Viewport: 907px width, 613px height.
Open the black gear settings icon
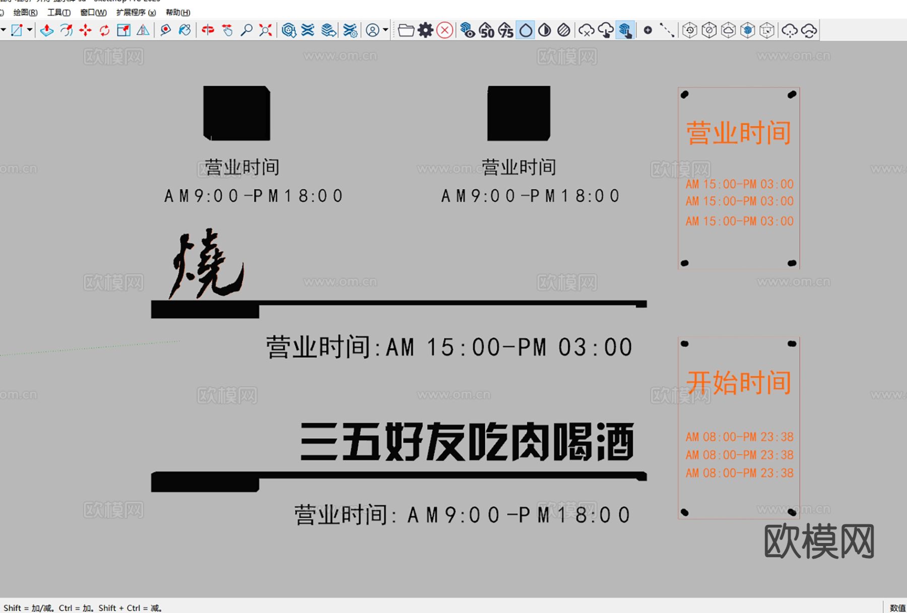[426, 30]
